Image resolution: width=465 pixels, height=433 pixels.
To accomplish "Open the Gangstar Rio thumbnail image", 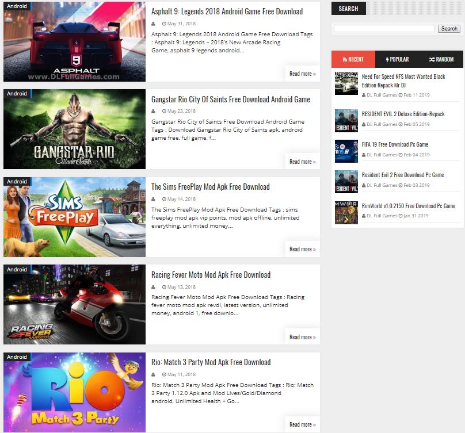I will pyautogui.click(x=74, y=129).
